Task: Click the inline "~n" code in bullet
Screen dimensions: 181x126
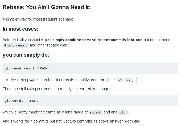Action: [32, 80]
